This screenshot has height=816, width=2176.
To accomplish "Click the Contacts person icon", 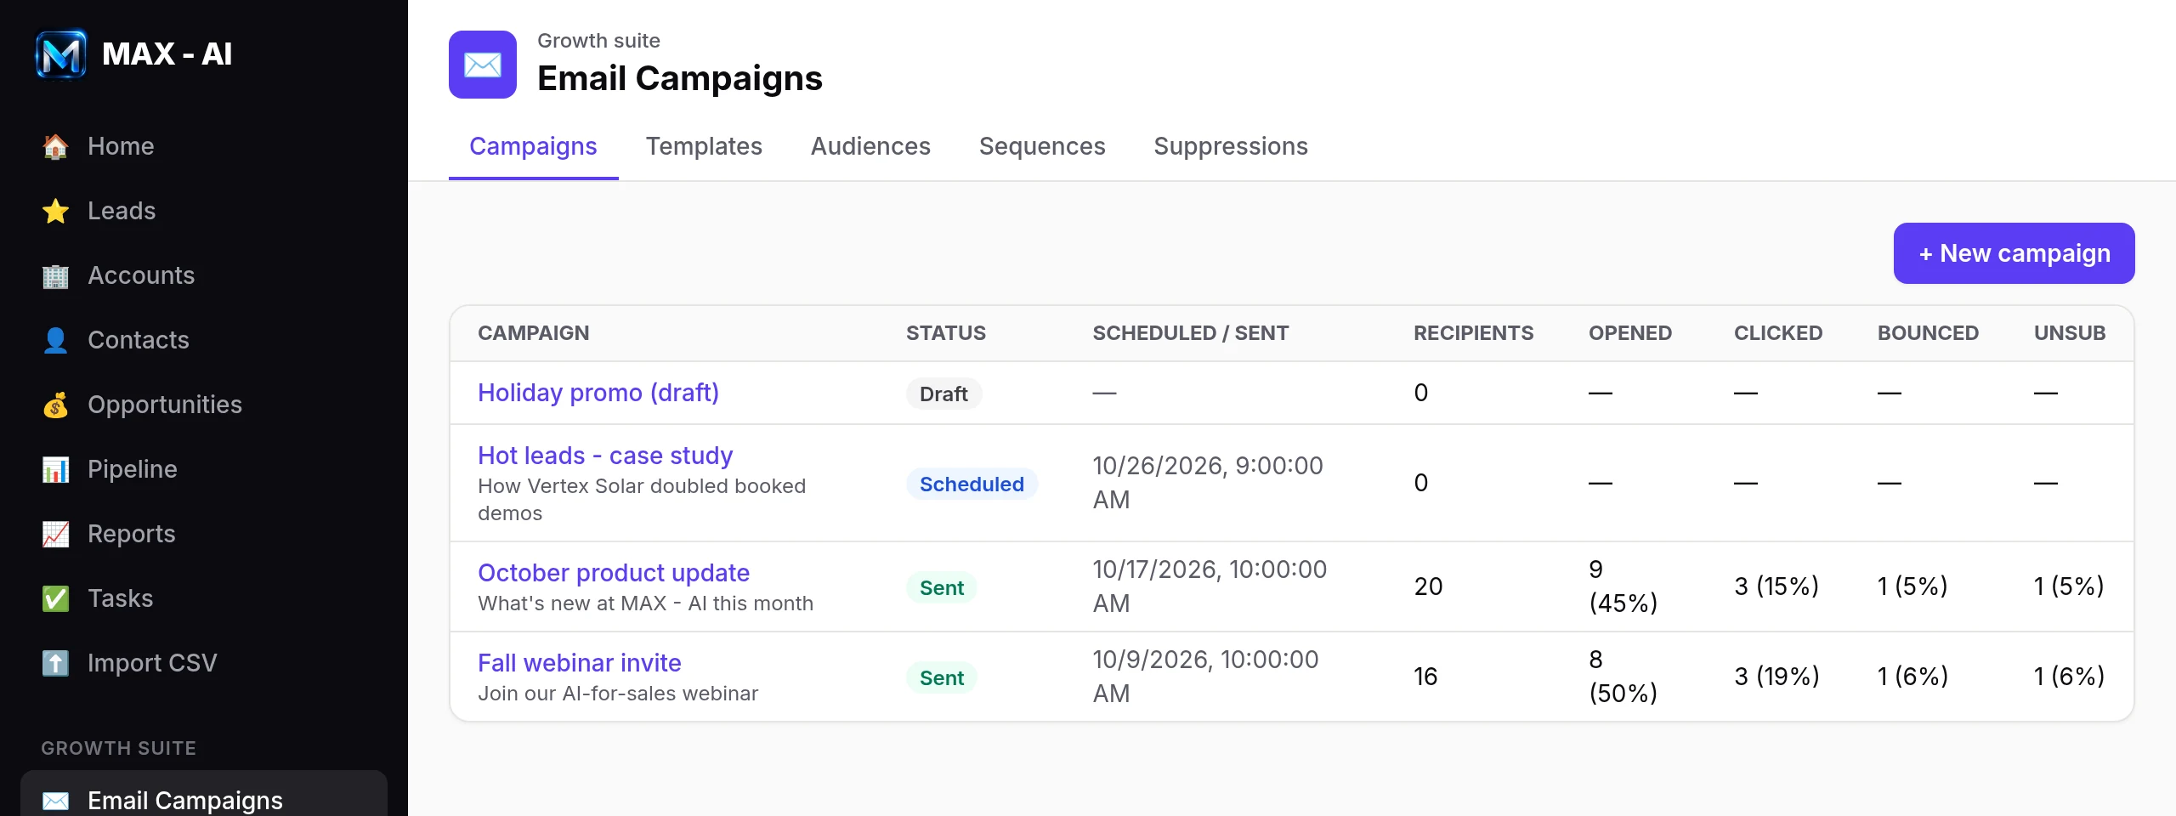I will coord(55,340).
